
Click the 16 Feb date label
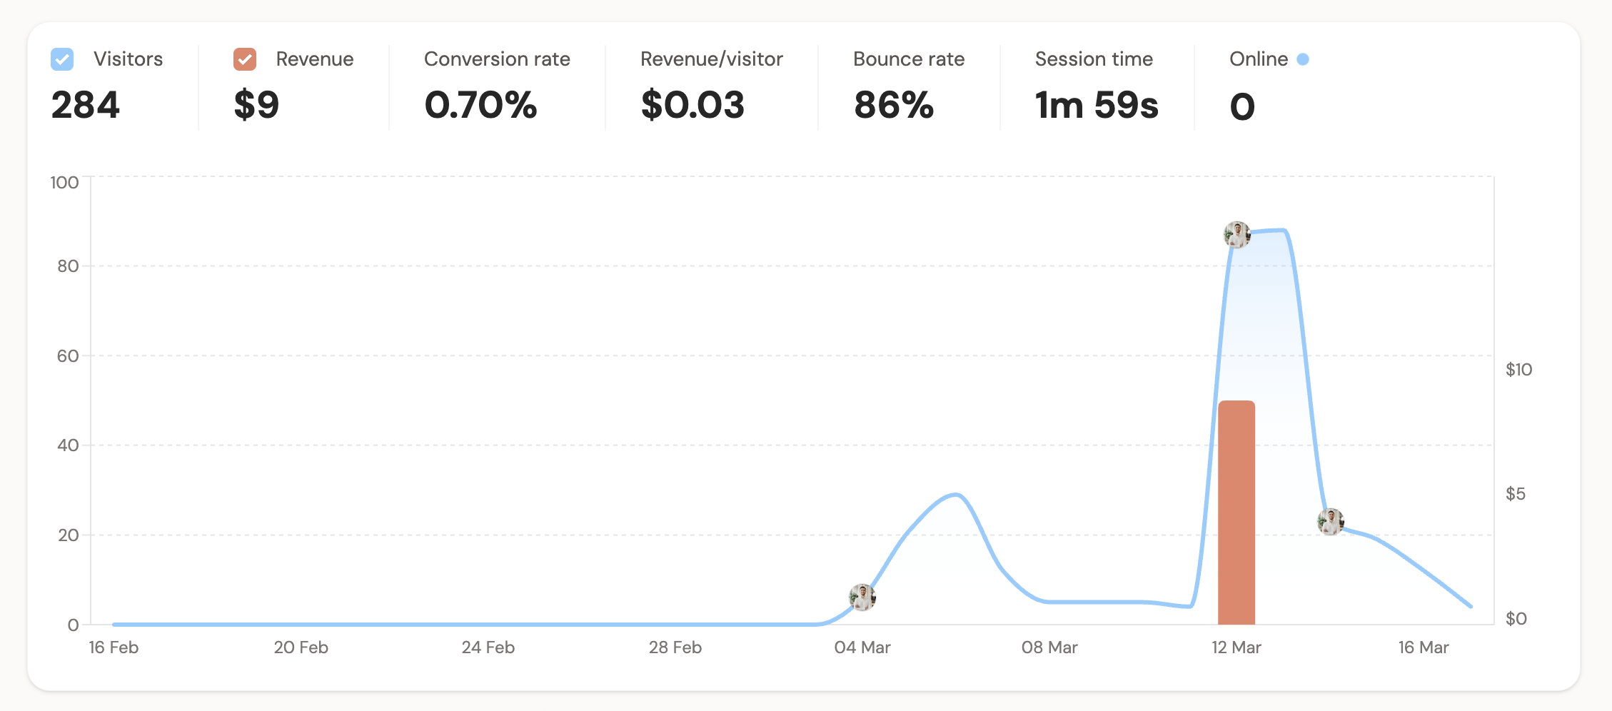(x=114, y=647)
